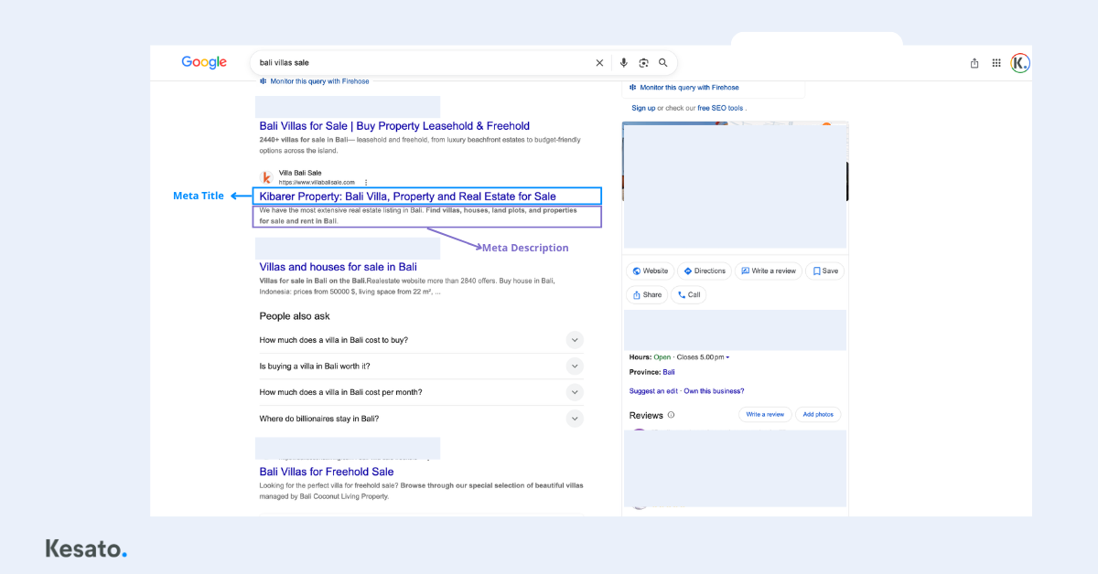Viewport: 1098px width, 574px height.
Task: Click Write a review beside Add photos
Action: point(765,415)
